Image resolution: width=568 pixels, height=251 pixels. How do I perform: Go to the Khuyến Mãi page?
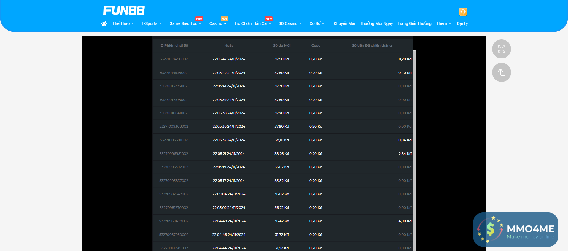point(344,24)
